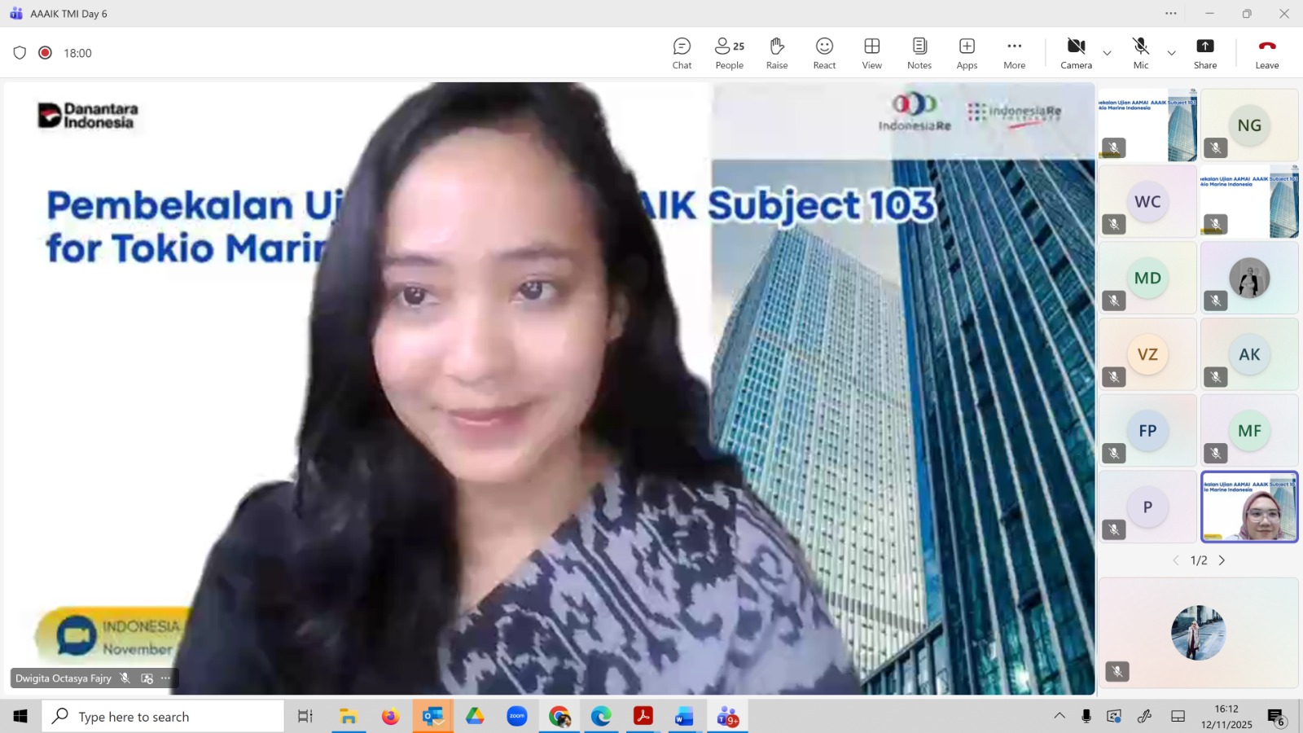Toggle the Camera on
The width and height of the screenshot is (1303, 733).
click(1076, 54)
